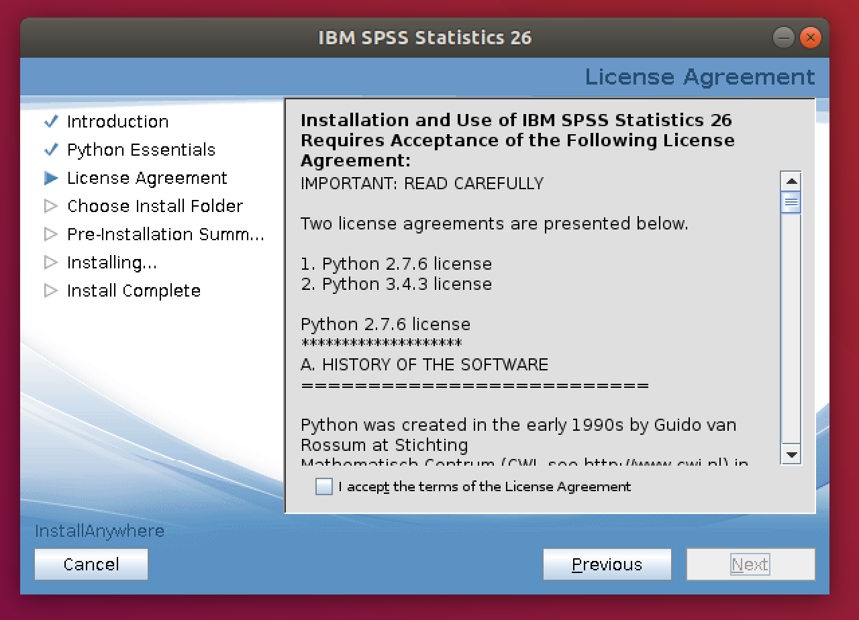The width and height of the screenshot is (859, 620).
Task: Click the Choose Install Folder step arrow
Action: point(51,206)
